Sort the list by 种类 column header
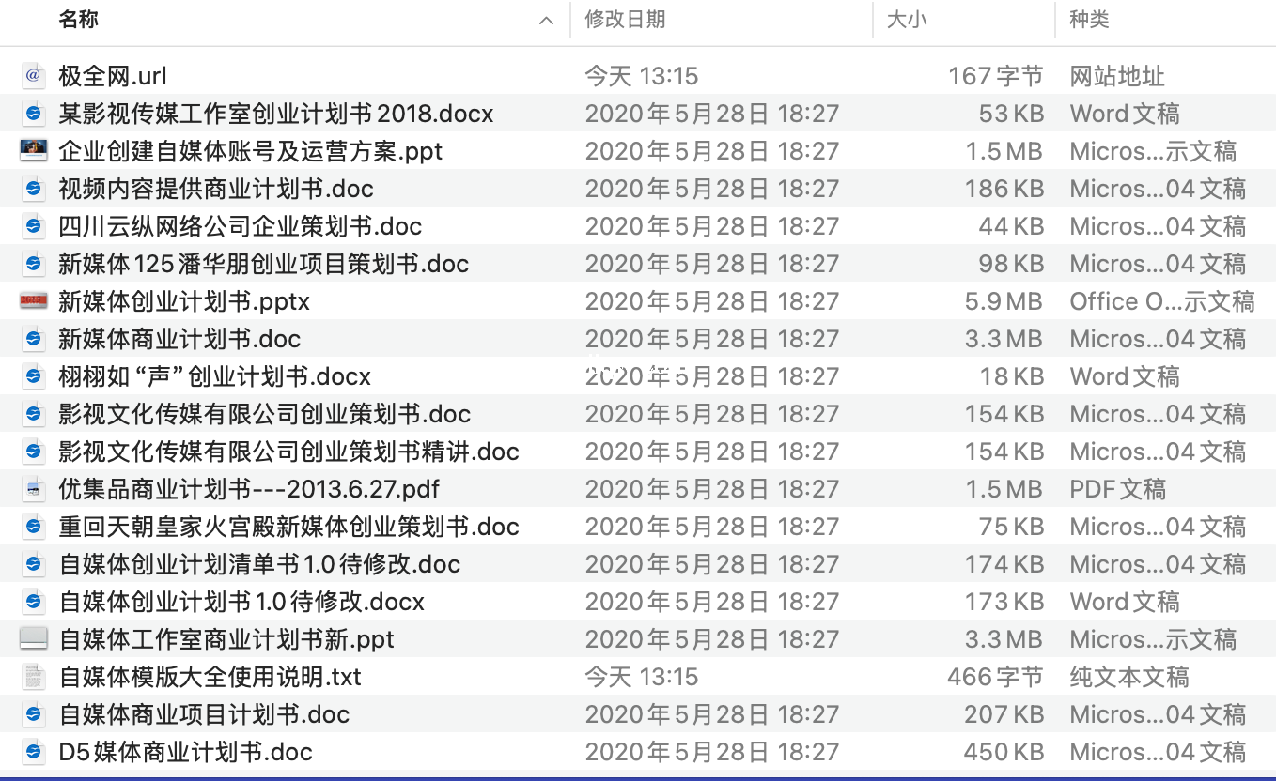This screenshot has width=1276, height=781. 1089,20
